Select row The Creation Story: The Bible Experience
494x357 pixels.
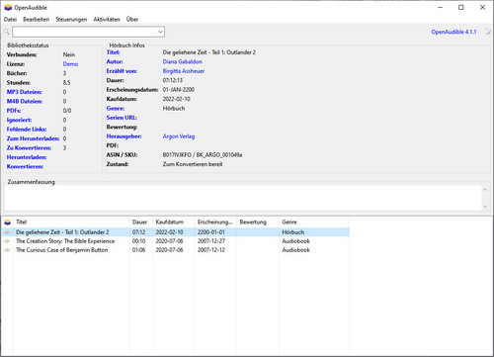[175, 241]
